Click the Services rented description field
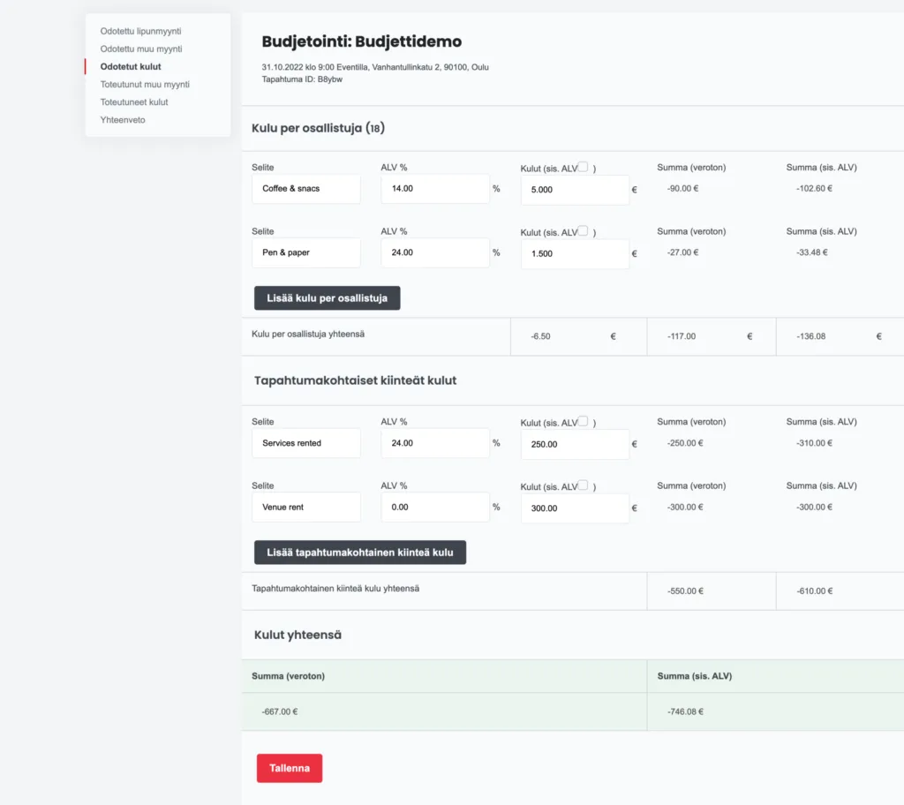This screenshot has height=805, width=904. pos(306,443)
